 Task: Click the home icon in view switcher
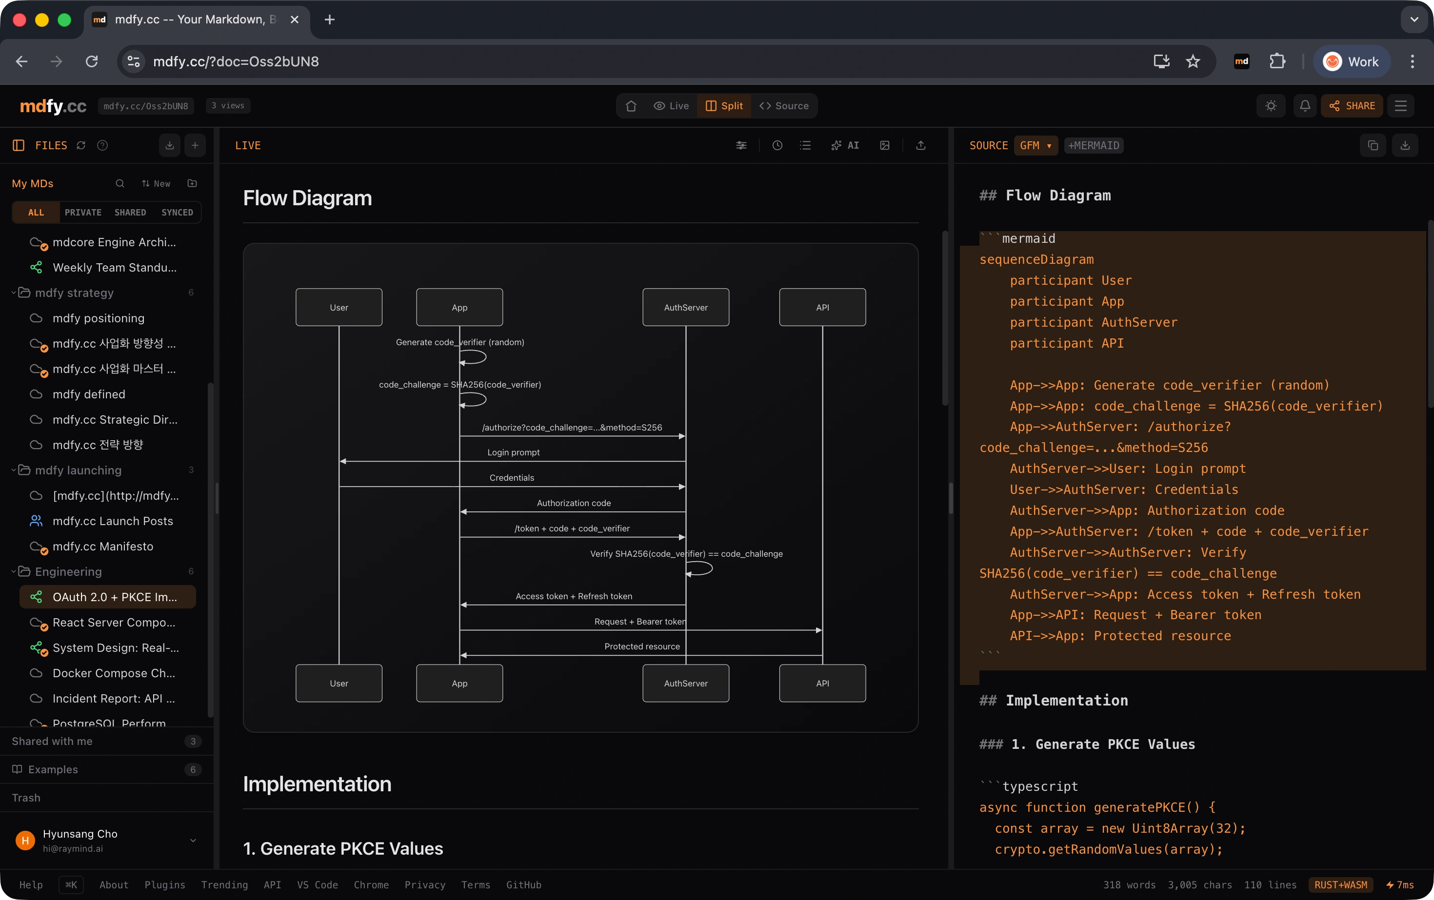tap(631, 106)
